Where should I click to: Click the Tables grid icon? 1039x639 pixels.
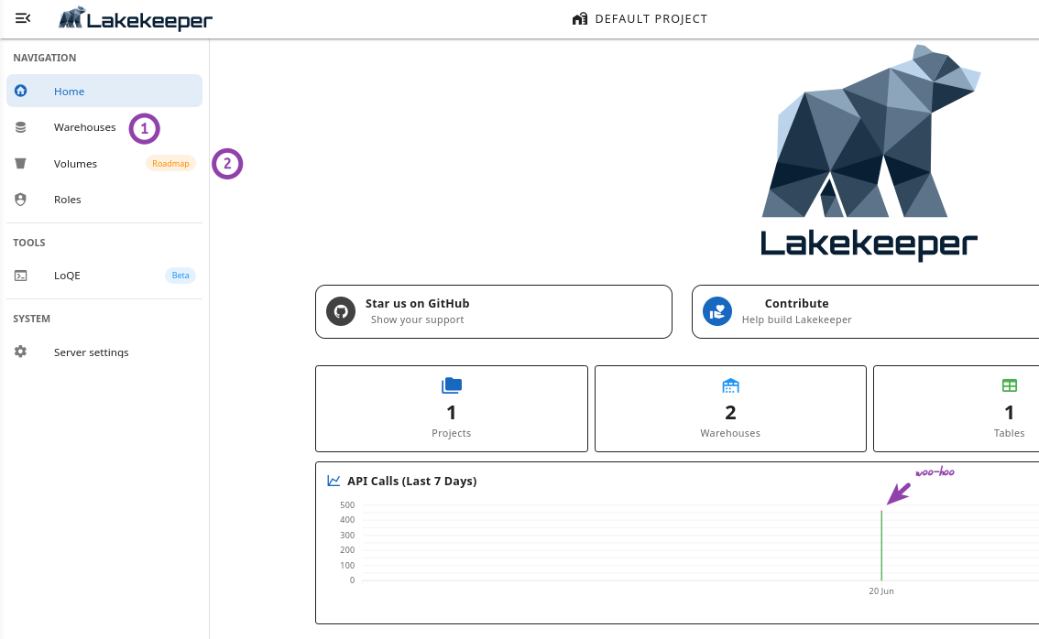tap(1009, 385)
